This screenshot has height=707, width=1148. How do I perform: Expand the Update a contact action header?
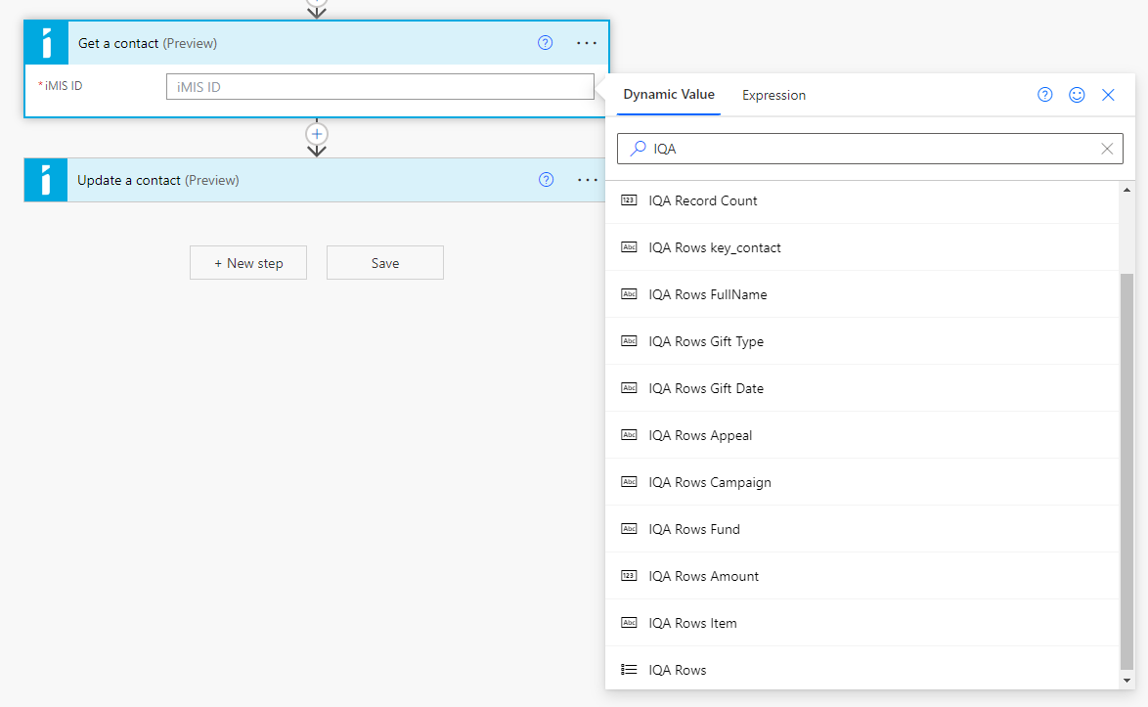pos(293,180)
